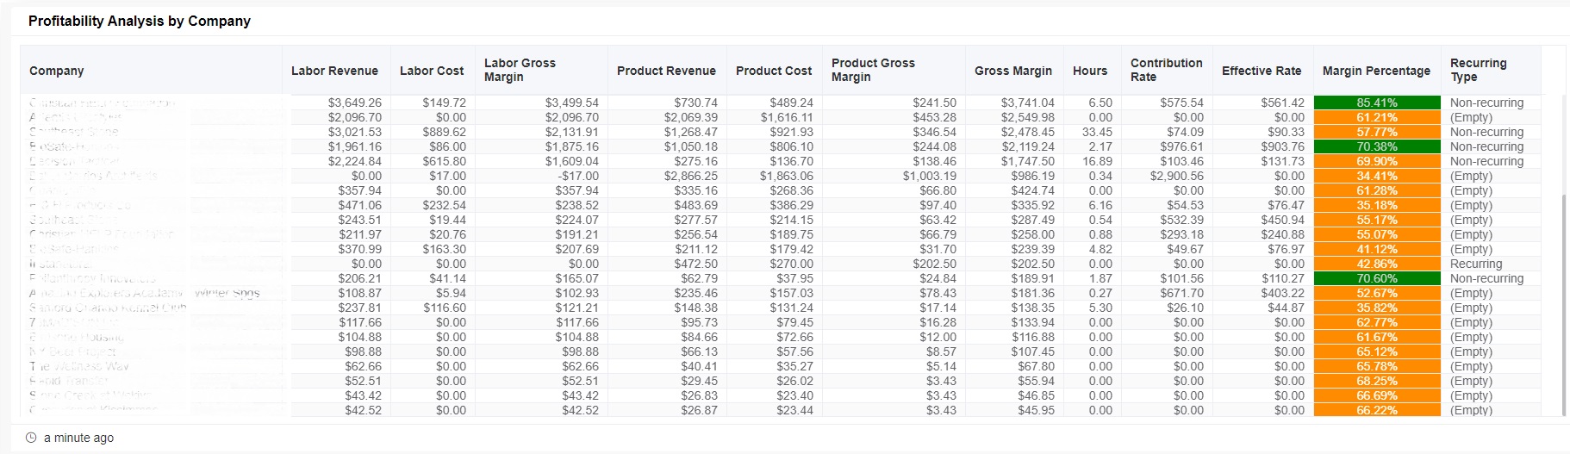1570x454 pixels.
Task: Sort by the Product Cost column header
Action: point(774,71)
